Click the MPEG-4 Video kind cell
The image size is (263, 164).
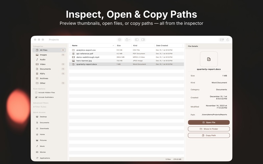point(139,57)
